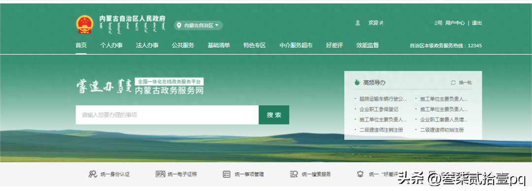Click the 高频导办 heading
Screen dimensions: 532x191
(374, 82)
